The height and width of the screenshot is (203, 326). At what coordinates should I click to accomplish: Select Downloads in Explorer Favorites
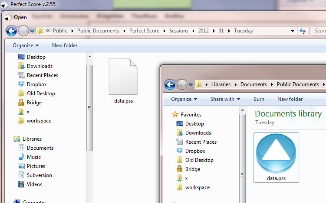pos(194,133)
